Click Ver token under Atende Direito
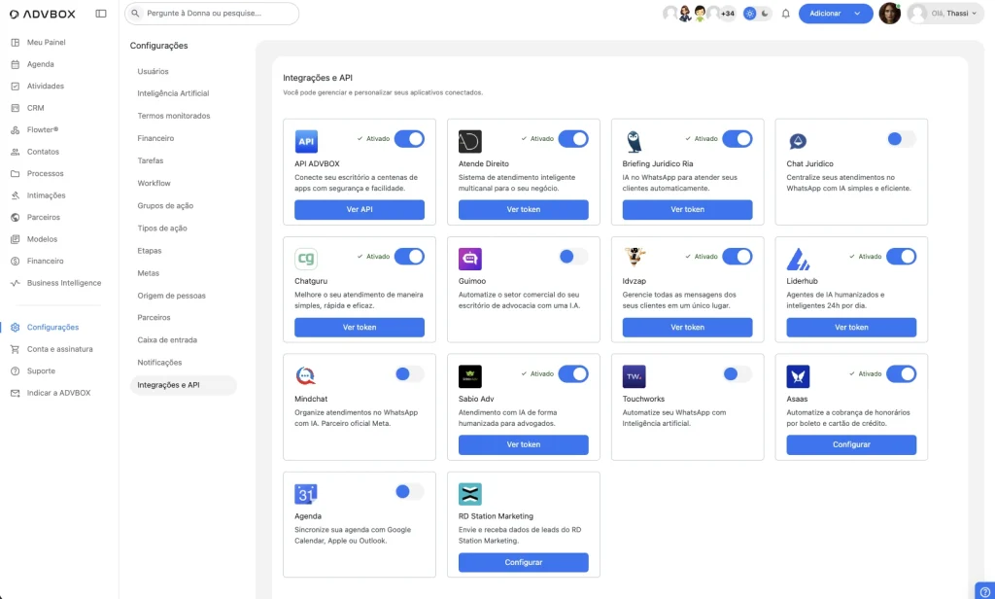Image resolution: width=995 pixels, height=599 pixels. pyautogui.click(x=524, y=210)
